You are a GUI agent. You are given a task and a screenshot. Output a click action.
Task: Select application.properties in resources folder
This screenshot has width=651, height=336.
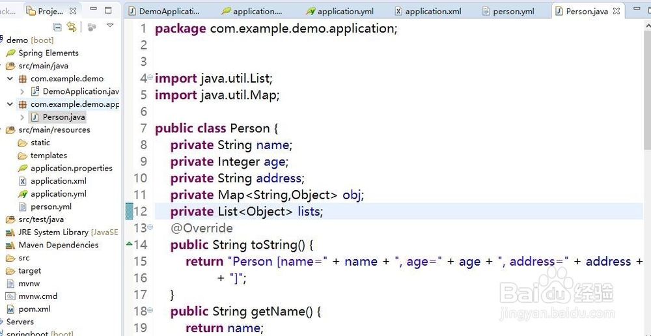coord(71,168)
